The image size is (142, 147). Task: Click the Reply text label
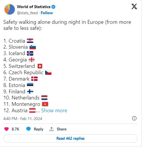pos(38,129)
